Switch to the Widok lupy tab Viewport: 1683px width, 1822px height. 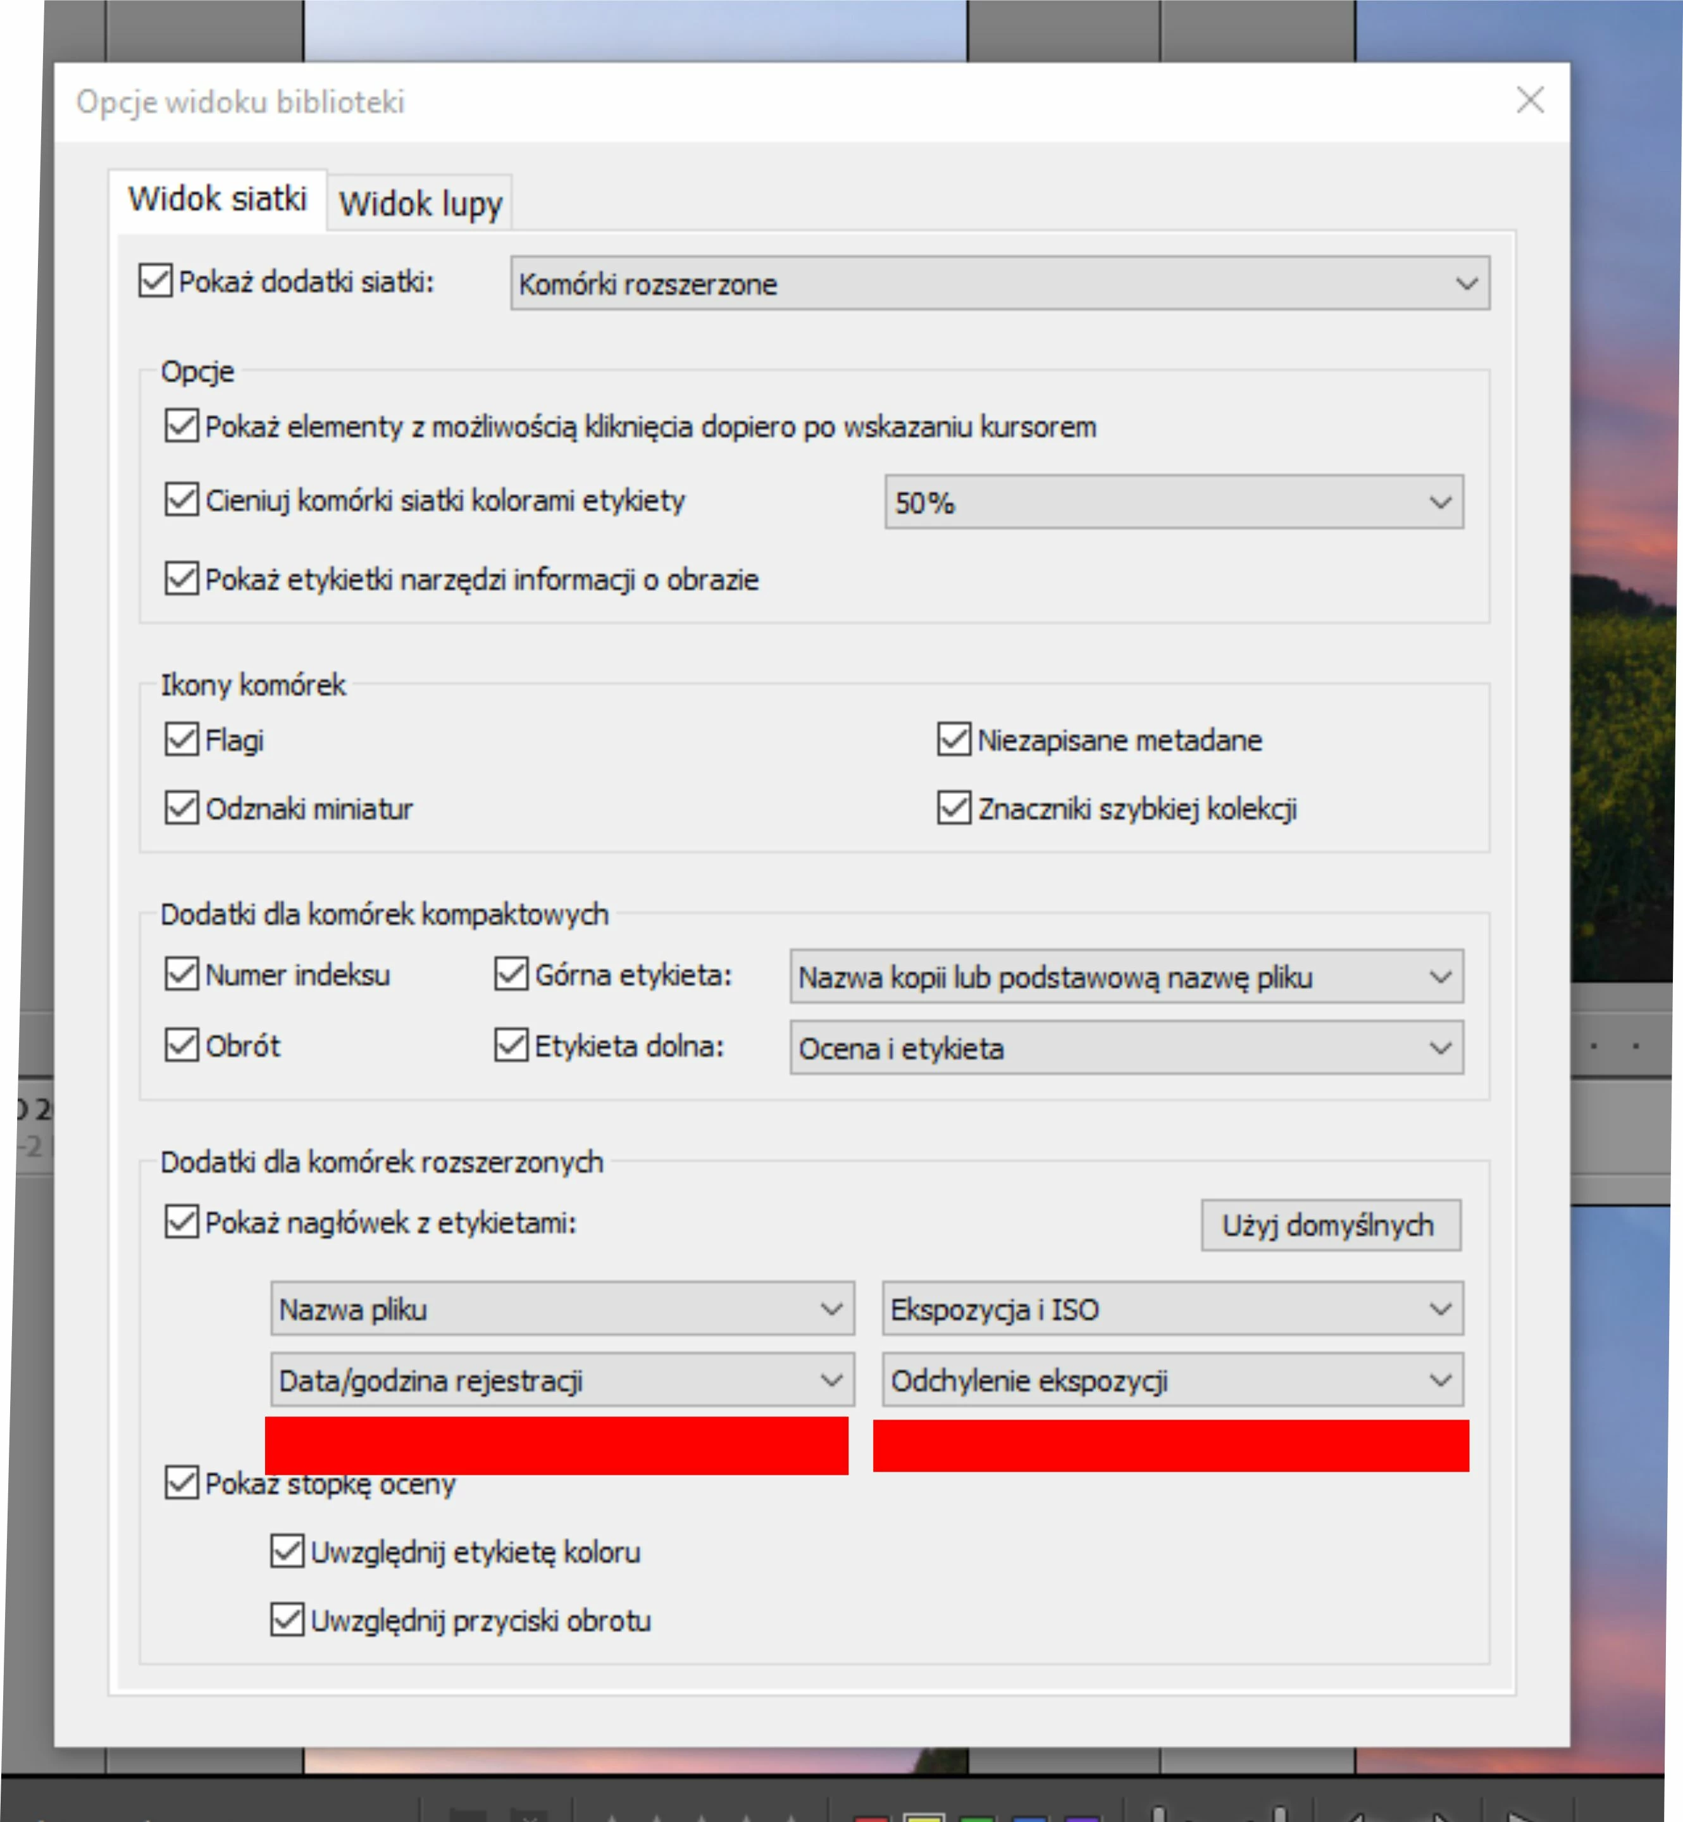(420, 203)
